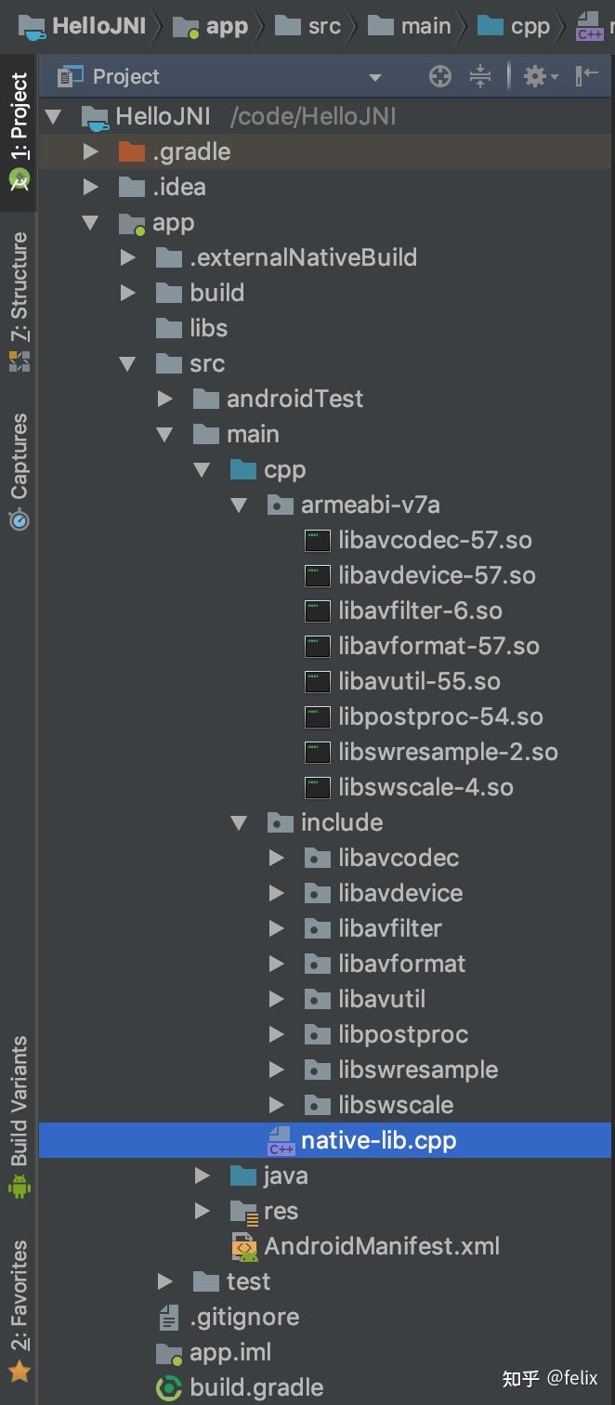Expand the libavformat include folder
Screen dimensions: 615x1405
pyautogui.click(x=276, y=964)
